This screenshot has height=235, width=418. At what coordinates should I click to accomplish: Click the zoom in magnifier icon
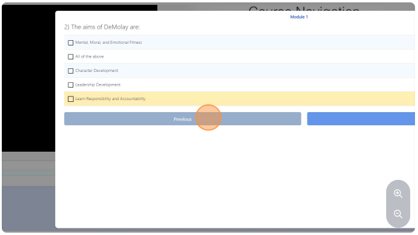click(x=398, y=194)
